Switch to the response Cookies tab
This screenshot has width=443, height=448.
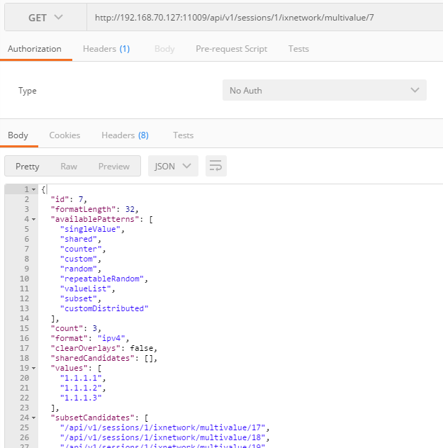click(65, 135)
